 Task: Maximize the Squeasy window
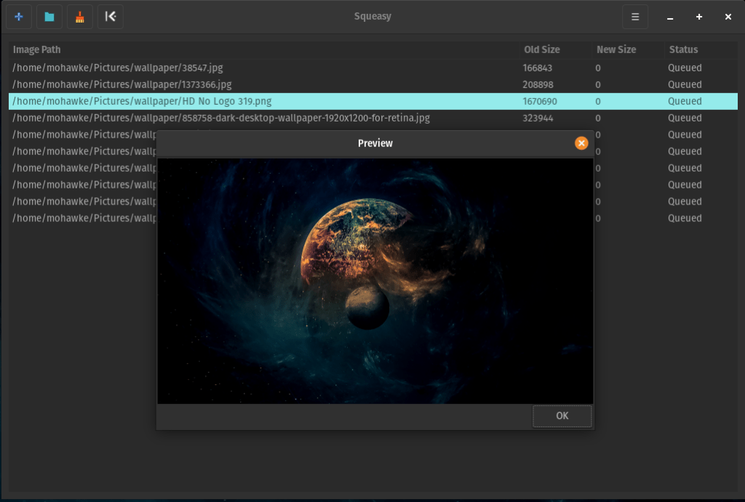[x=699, y=17]
